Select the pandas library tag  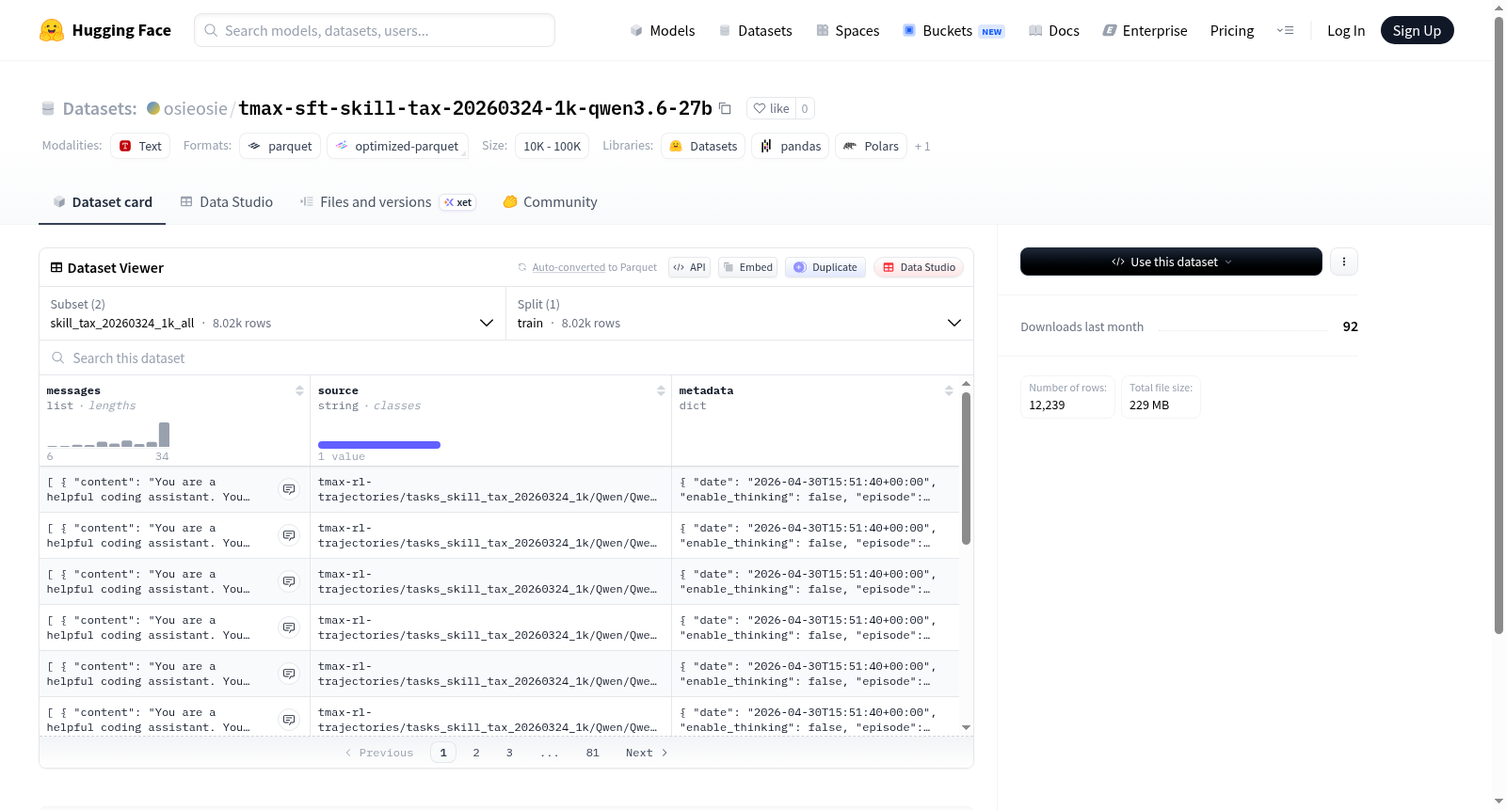790,146
